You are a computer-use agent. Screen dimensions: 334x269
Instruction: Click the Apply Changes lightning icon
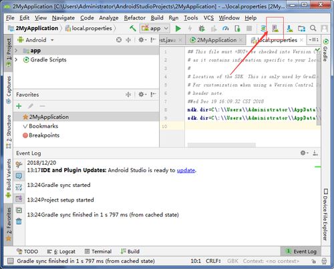(190, 29)
